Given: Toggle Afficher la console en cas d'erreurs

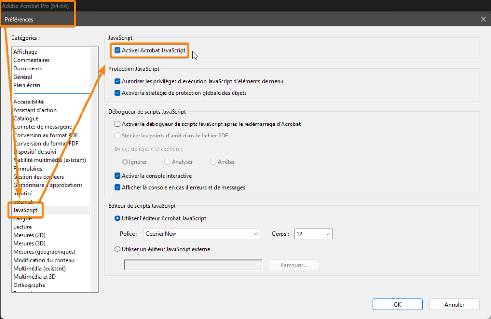Looking at the screenshot, I should pyautogui.click(x=117, y=187).
